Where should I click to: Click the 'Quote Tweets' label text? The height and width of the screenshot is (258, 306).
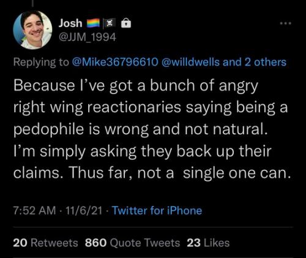(145, 243)
